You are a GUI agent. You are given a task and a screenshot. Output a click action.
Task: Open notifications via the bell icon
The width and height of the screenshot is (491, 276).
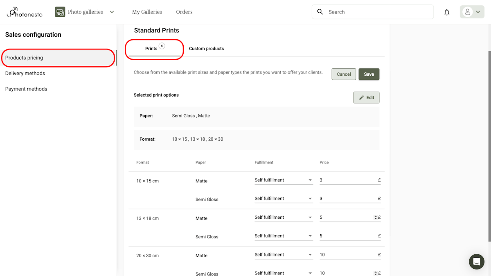point(447,12)
